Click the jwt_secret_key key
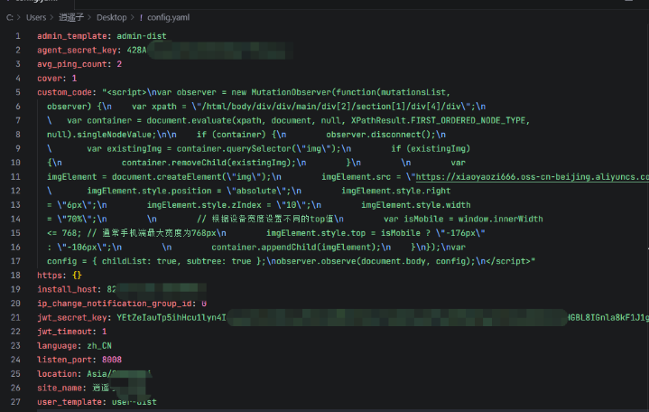The image size is (649, 412). tap(72, 317)
